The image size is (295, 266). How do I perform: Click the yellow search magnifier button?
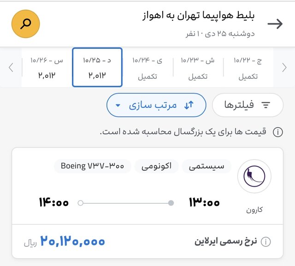(x=25, y=24)
